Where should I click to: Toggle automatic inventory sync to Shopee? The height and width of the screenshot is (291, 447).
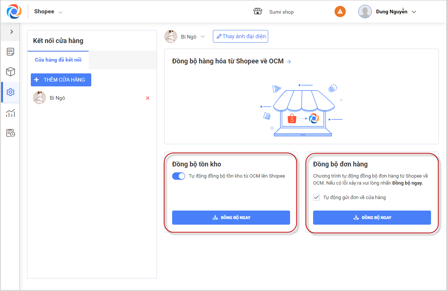(178, 176)
